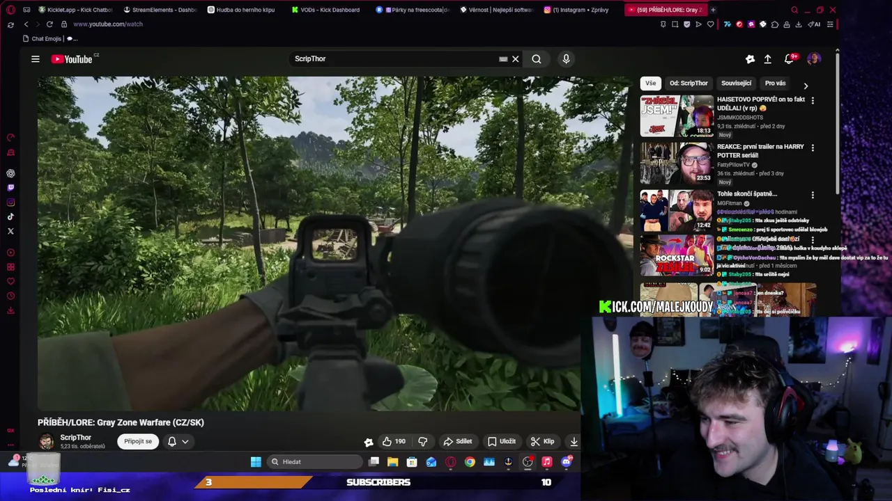Open options menu for HAISETOVO POPRVÉ video
This screenshot has height=501, width=892.
pos(813,100)
